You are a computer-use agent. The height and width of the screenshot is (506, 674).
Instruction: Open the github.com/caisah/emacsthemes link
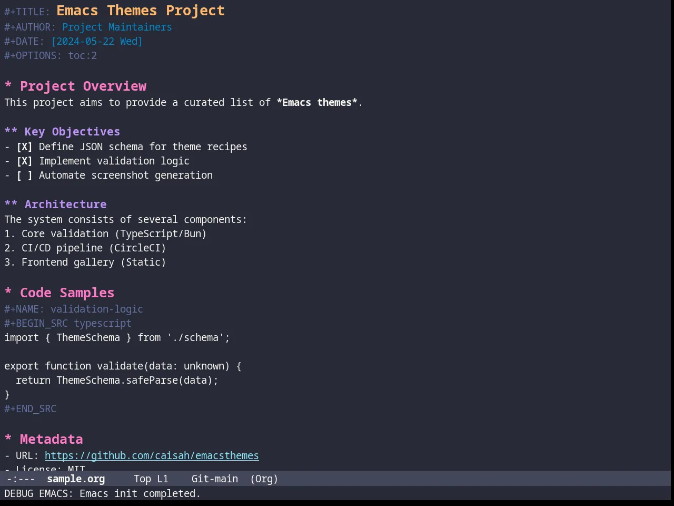[x=152, y=455]
